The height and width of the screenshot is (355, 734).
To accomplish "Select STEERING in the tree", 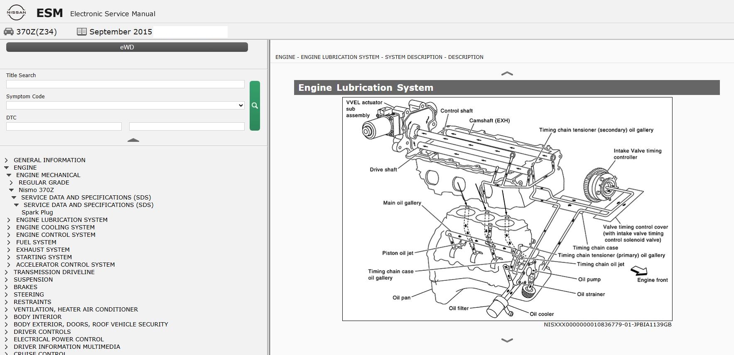I will click(29, 294).
